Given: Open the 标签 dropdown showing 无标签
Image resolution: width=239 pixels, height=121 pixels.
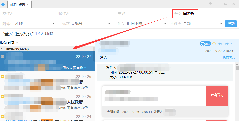Looking at the screenshot, I should coord(91,24).
